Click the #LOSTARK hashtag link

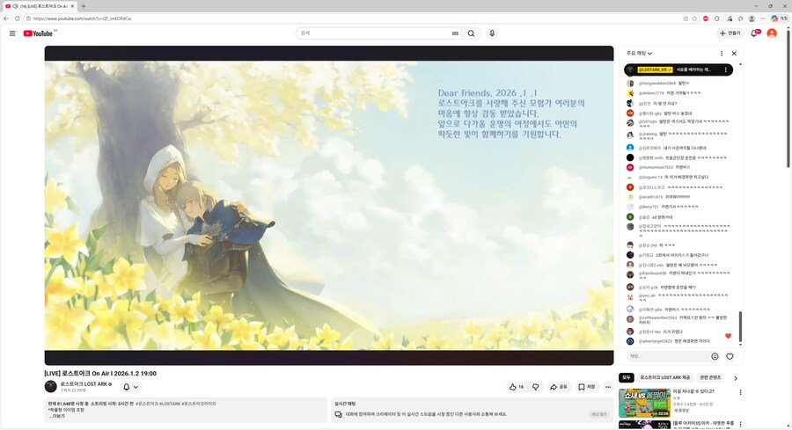(x=170, y=404)
